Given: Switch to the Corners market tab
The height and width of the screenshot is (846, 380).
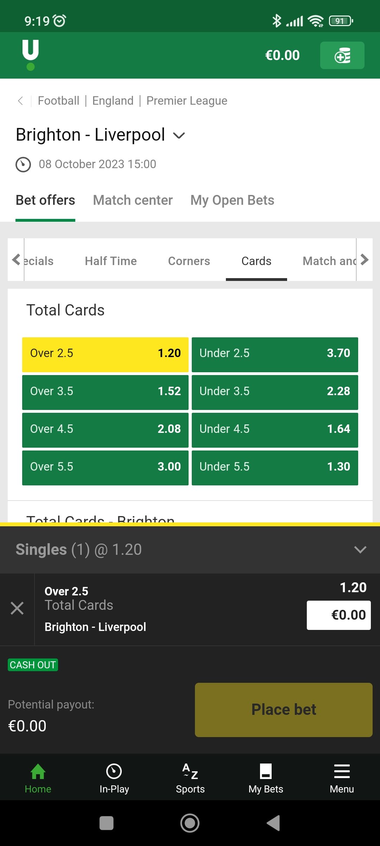Looking at the screenshot, I should [189, 261].
